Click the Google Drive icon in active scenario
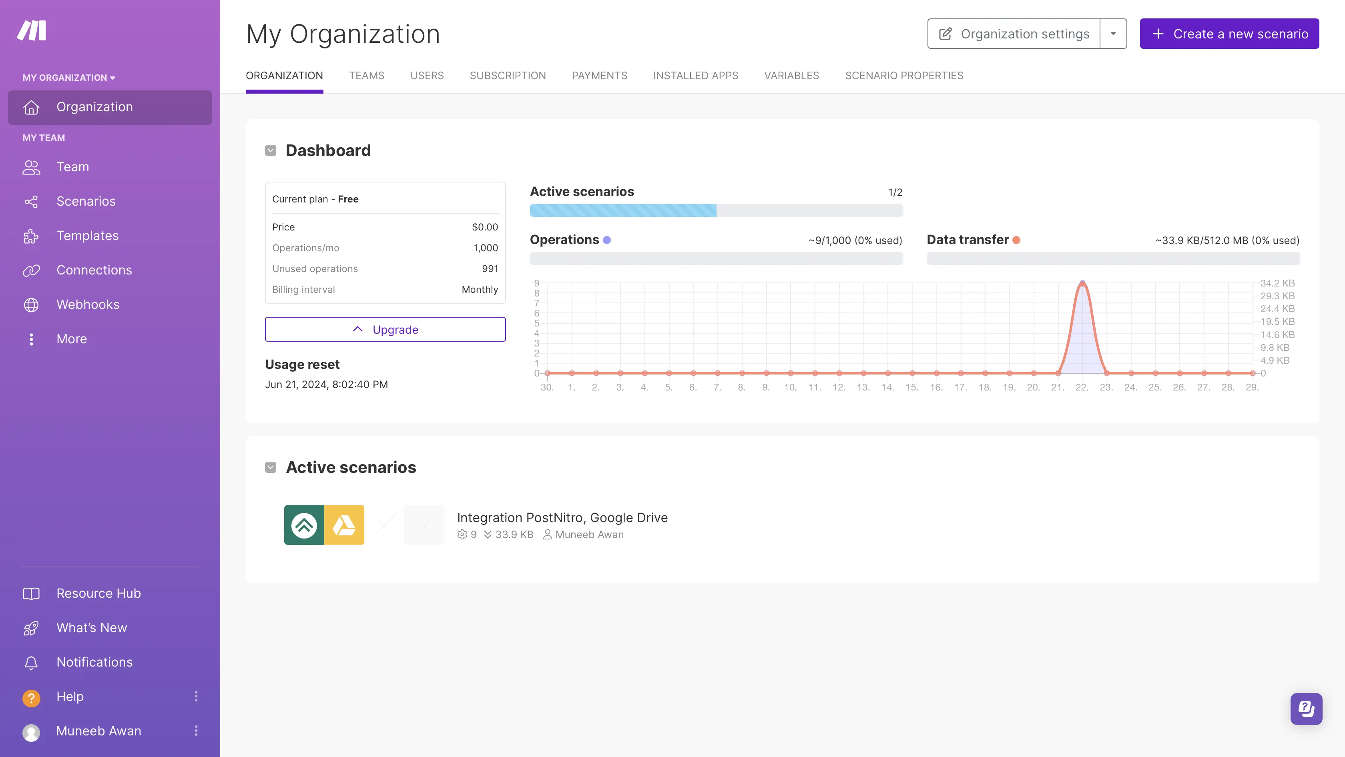 click(x=345, y=525)
